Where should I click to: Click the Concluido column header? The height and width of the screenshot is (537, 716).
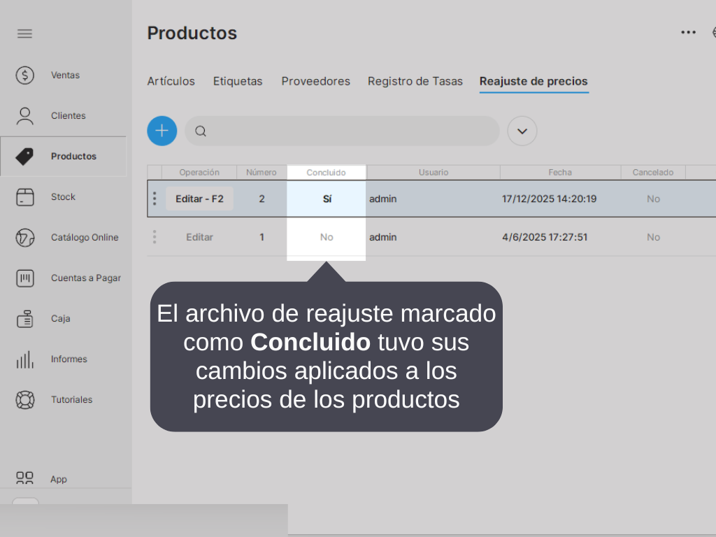(x=326, y=173)
